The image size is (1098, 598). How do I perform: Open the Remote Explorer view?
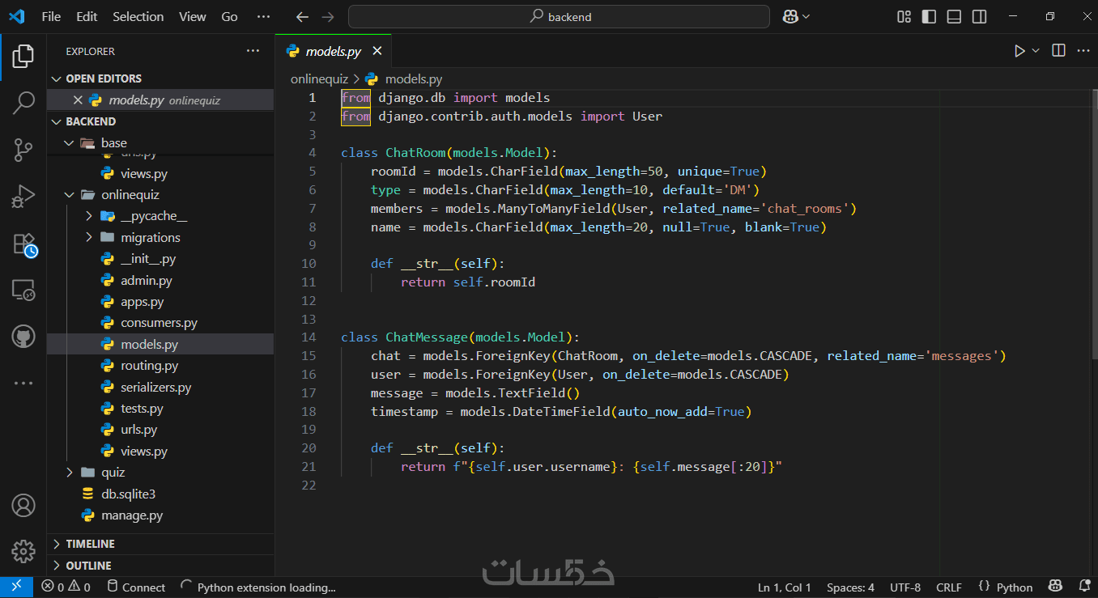23,290
